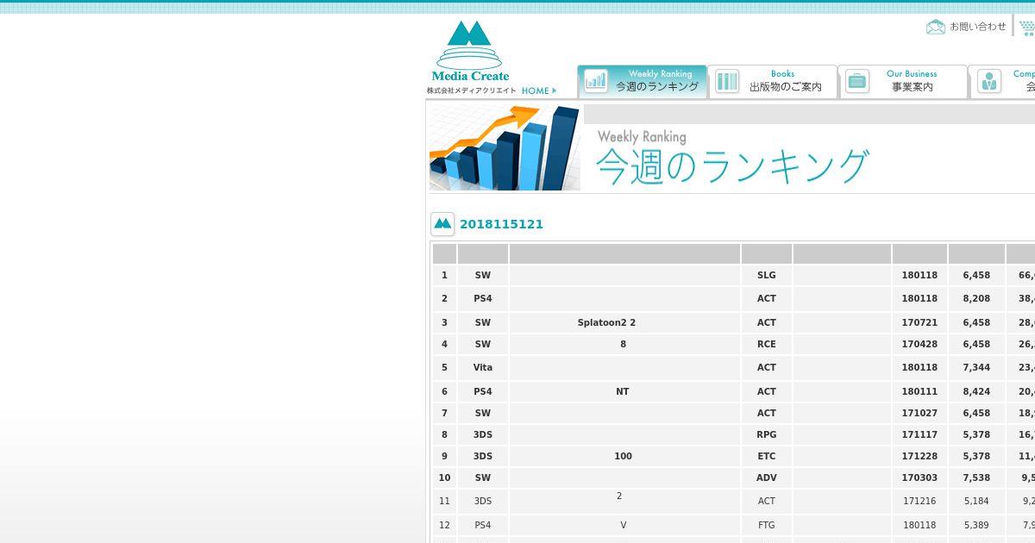Go to the HOME link
The height and width of the screenshot is (543, 1035).
pos(539,90)
